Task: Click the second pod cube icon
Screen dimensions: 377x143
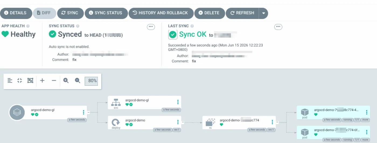Action: (x=305, y=132)
